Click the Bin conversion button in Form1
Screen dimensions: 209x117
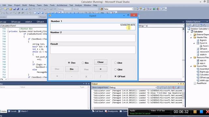(72, 69)
